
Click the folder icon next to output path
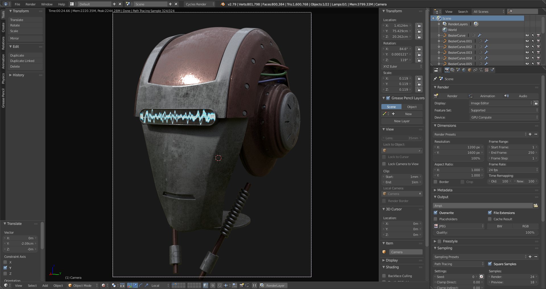pyautogui.click(x=536, y=205)
